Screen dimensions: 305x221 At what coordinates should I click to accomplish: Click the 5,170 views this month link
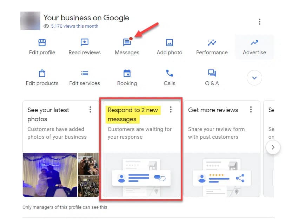coord(74,26)
